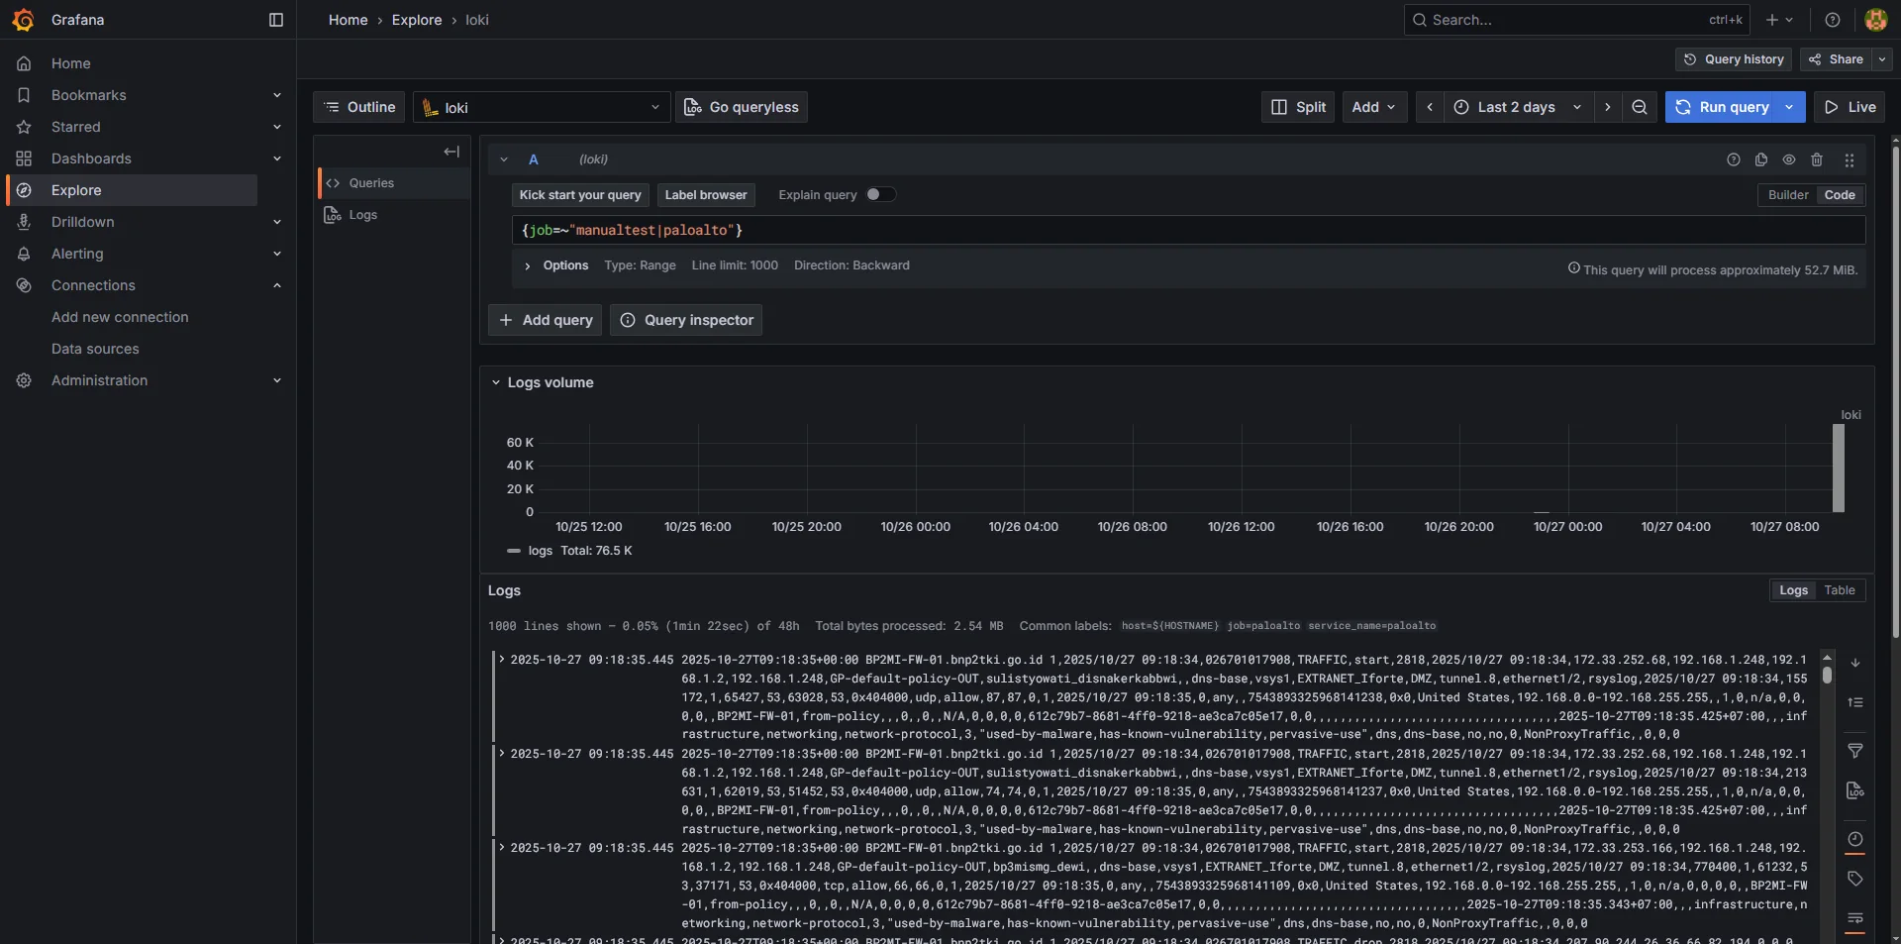The height and width of the screenshot is (944, 1901).
Task: Click the info icon beside query size estimate
Action: (x=1573, y=268)
